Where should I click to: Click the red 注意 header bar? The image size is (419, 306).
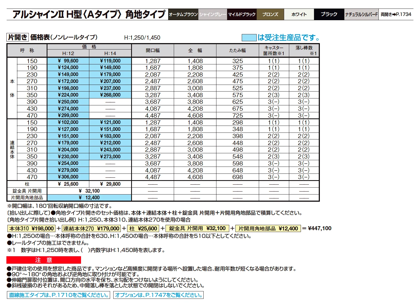(x=44, y=260)
